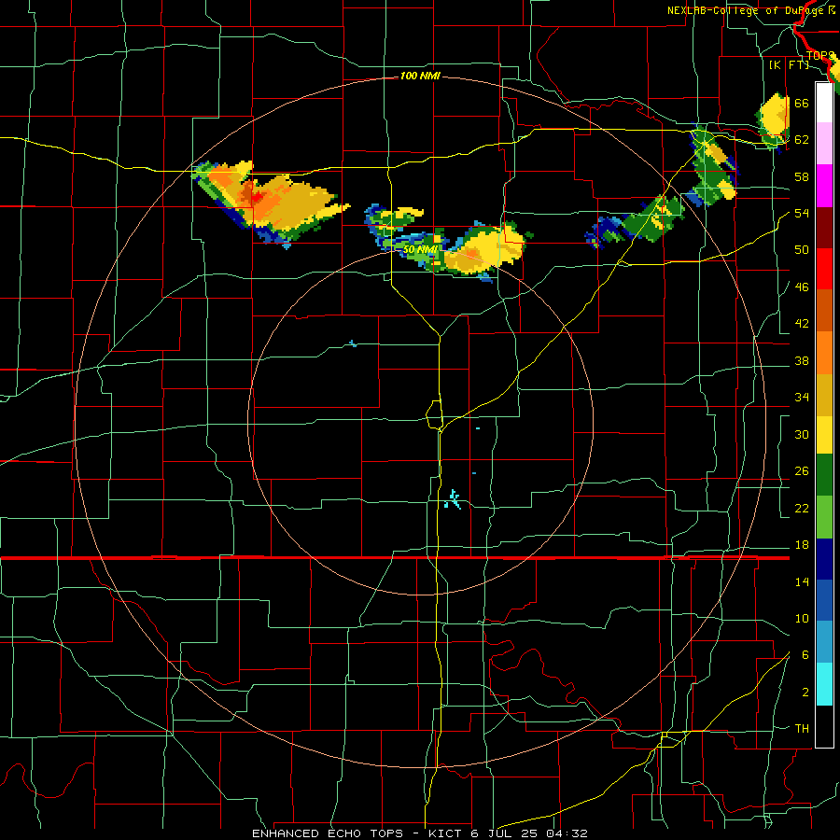Screen dimensions: 840x840
Task: Click the black TH swatch in the legend
Action: coord(824,726)
